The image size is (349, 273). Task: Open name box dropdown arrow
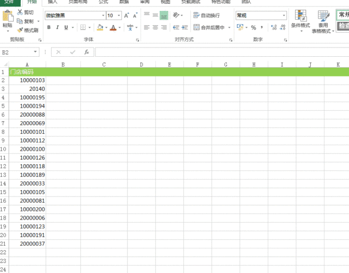35,52
